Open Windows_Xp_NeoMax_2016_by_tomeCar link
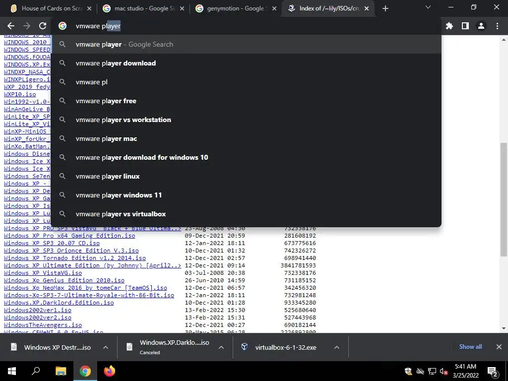This screenshot has height=381, width=508. click(85, 288)
